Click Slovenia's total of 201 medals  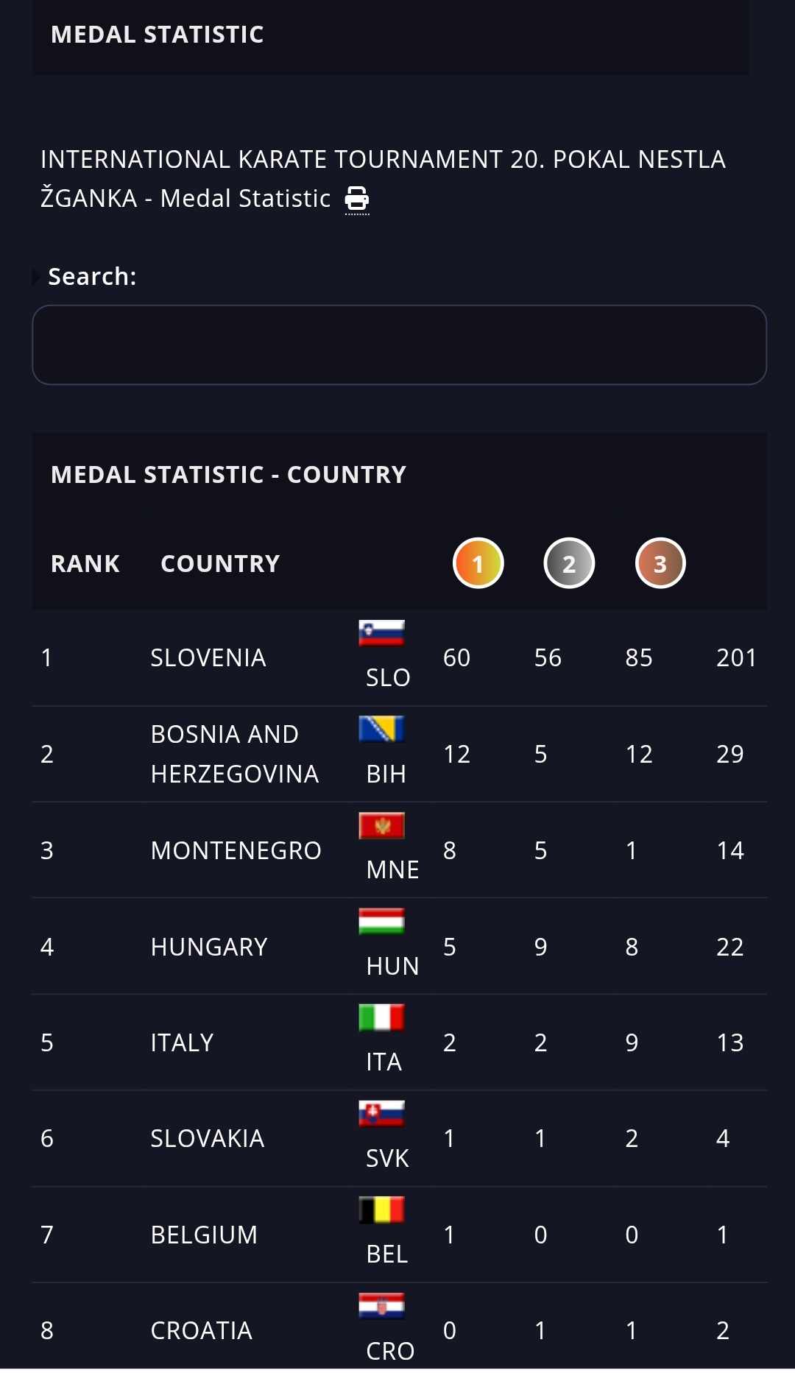click(x=736, y=657)
